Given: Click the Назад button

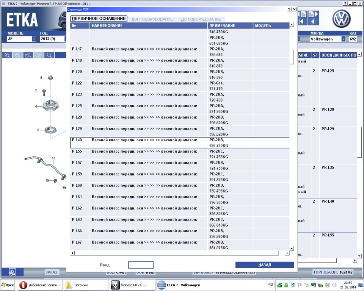Looking at the screenshot, I should 265,265.
